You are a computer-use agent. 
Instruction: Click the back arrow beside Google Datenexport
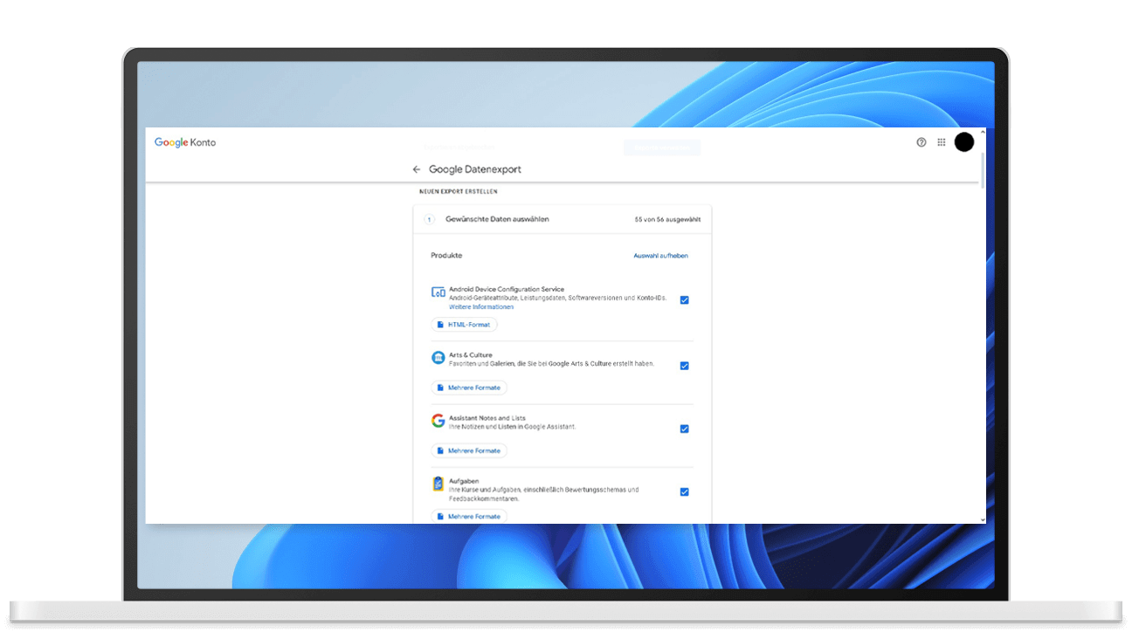(x=417, y=169)
